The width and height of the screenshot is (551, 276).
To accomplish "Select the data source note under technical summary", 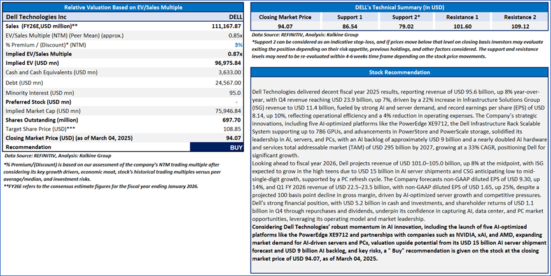I will tap(305, 35).
